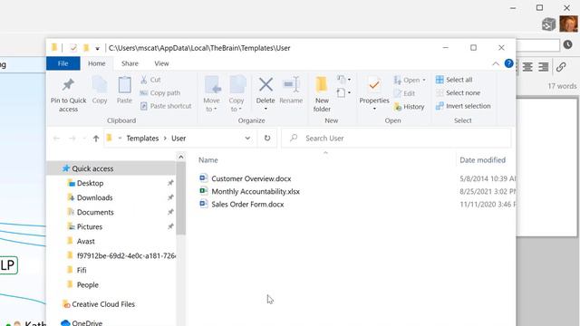Click Select all
This screenshot has height=326, width=580.
[454, 80]
